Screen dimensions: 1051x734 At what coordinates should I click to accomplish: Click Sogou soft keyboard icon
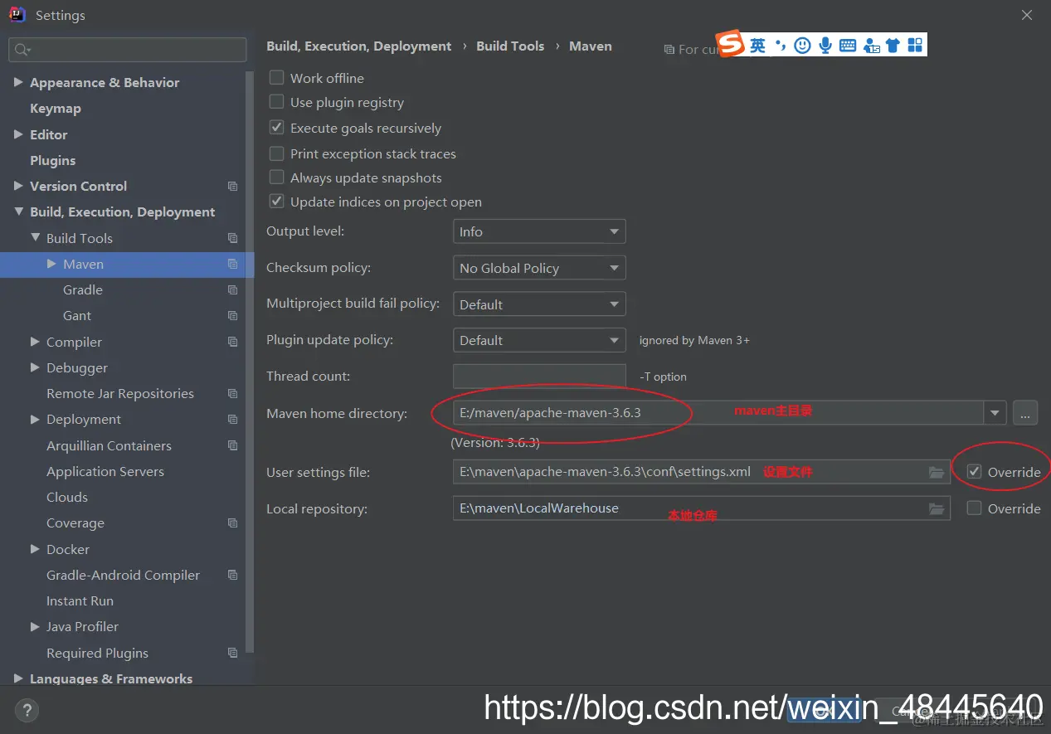pyautogui.click(x=848, y=46)
